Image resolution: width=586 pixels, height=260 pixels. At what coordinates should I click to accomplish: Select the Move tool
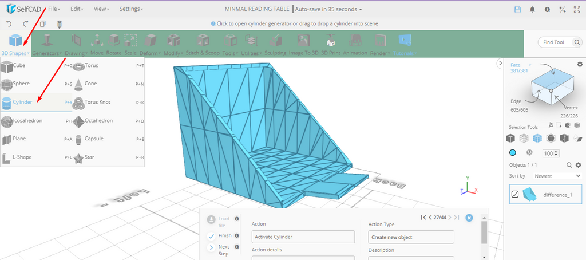coord(97,45)
